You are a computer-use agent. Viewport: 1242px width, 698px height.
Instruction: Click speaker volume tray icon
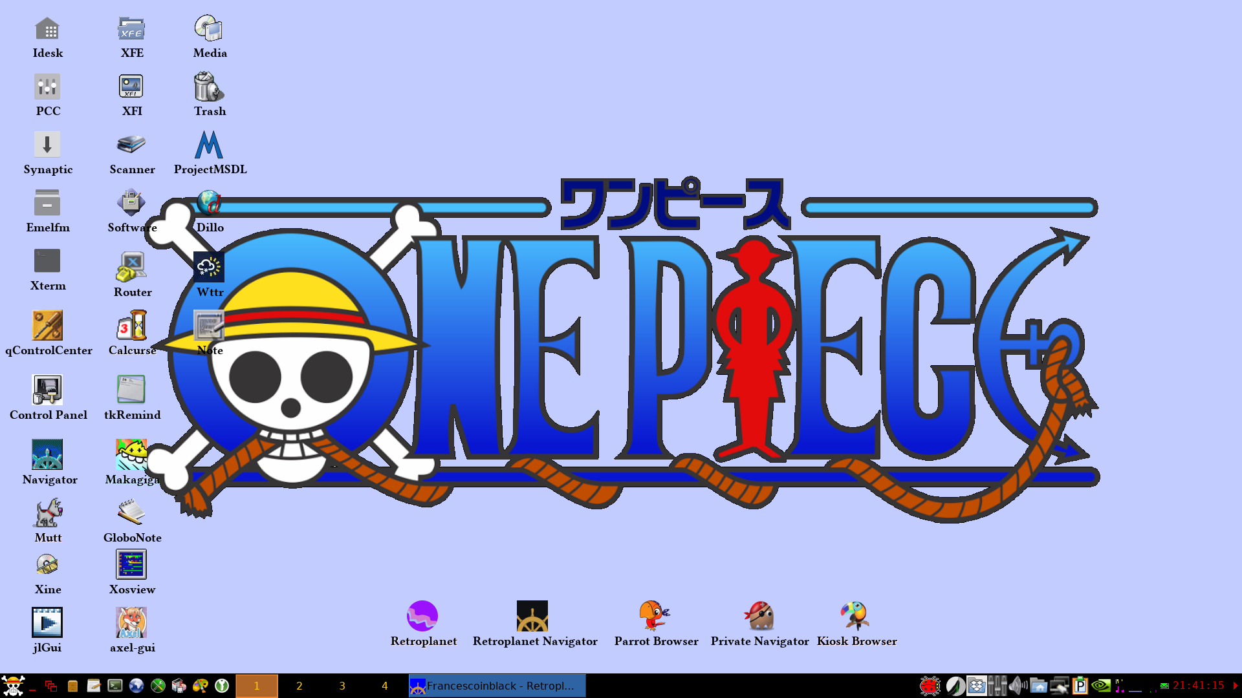(x=1018, y=686)
